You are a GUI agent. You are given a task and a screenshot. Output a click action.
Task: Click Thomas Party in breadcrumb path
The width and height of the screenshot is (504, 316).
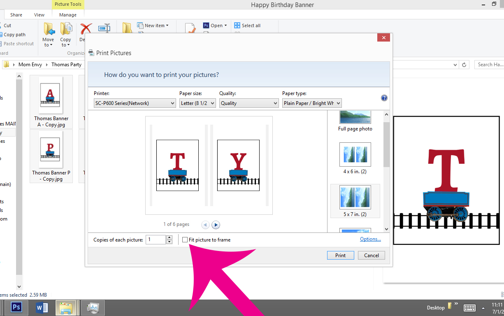click(x=66, y=65)
